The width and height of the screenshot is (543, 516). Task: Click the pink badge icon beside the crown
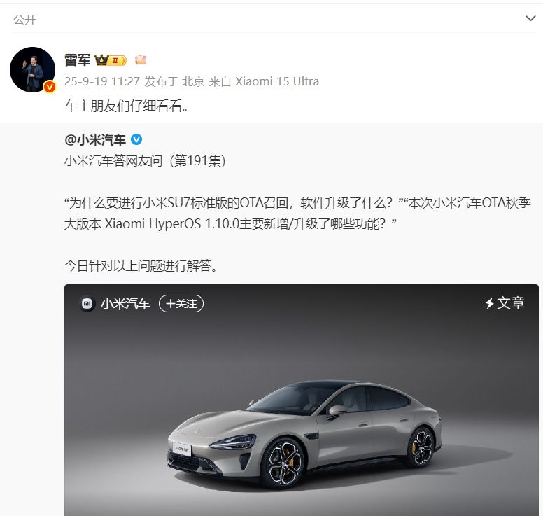pyautogui.click(x=141, y=60)
